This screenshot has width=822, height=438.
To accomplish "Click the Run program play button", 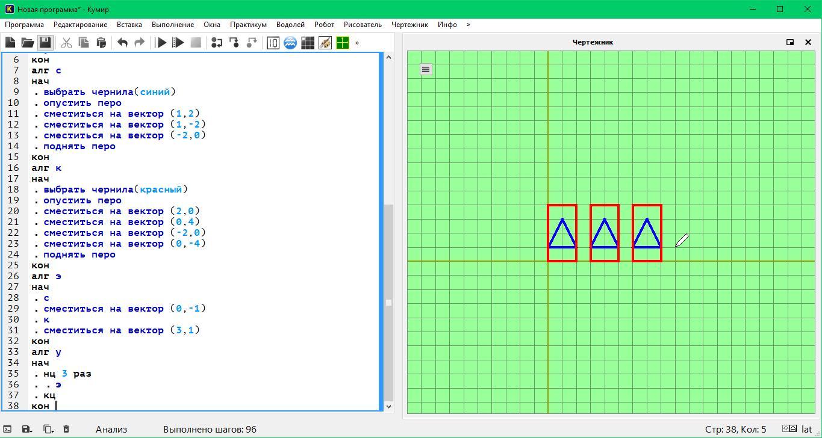I will coord(161,43).
